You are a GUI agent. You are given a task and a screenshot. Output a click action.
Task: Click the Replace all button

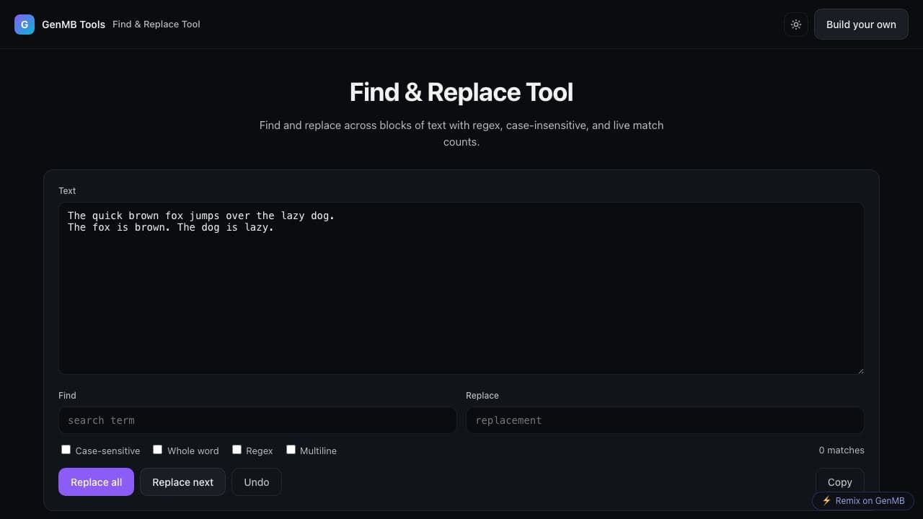[96, 482]
